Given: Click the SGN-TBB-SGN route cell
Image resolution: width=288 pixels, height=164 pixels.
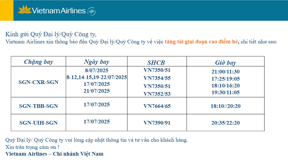Looking at the screenshot, I should (x=38, y=106).
